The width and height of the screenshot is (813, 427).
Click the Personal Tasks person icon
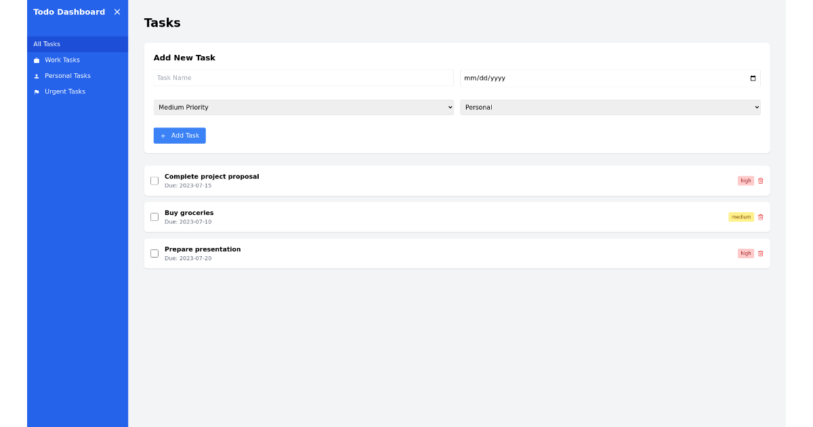click(x=36, y=75)
